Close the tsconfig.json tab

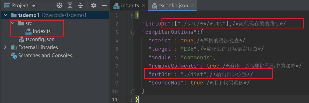pos(193,6)
